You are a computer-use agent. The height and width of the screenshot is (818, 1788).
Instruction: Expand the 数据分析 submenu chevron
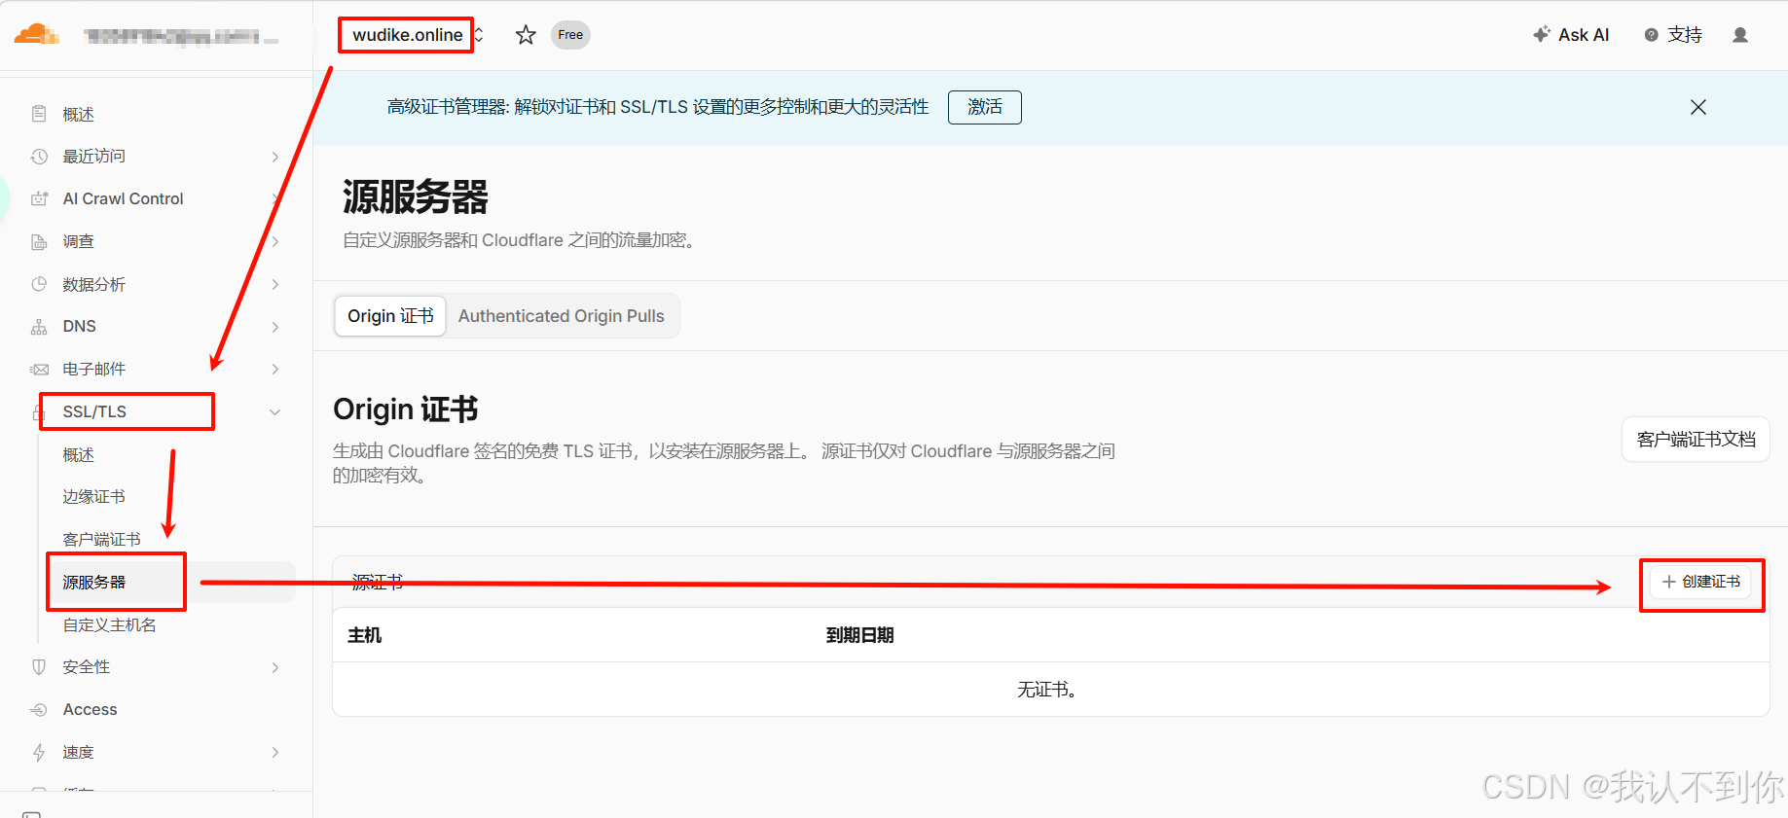(275, 284)
